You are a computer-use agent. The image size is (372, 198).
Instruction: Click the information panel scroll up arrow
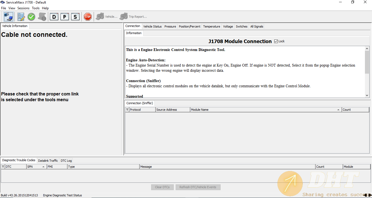pyautogui.click(x=367, y=49)
